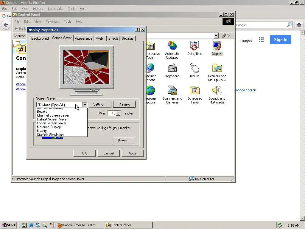Screen dimensions: 305x229
Task: Click the Firefox home button
Action: (299, 25)
